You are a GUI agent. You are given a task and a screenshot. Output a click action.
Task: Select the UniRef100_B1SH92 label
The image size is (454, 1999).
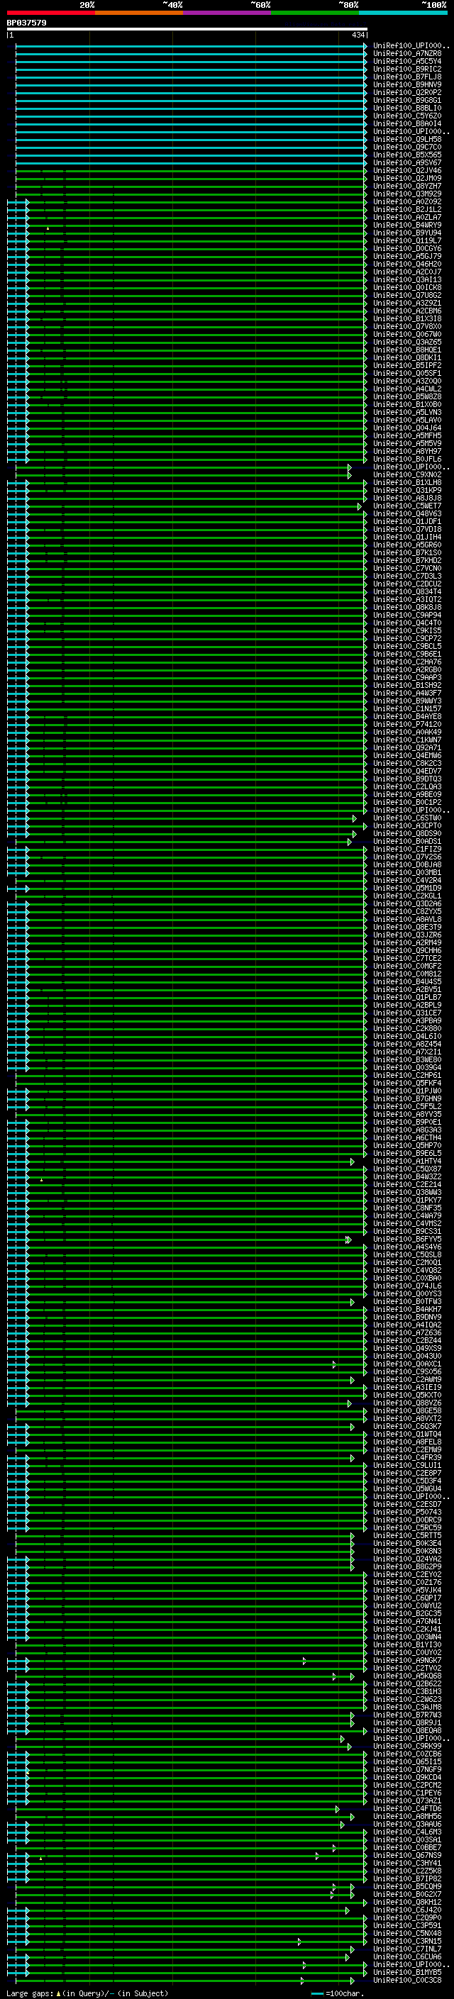tap(407, 685)
